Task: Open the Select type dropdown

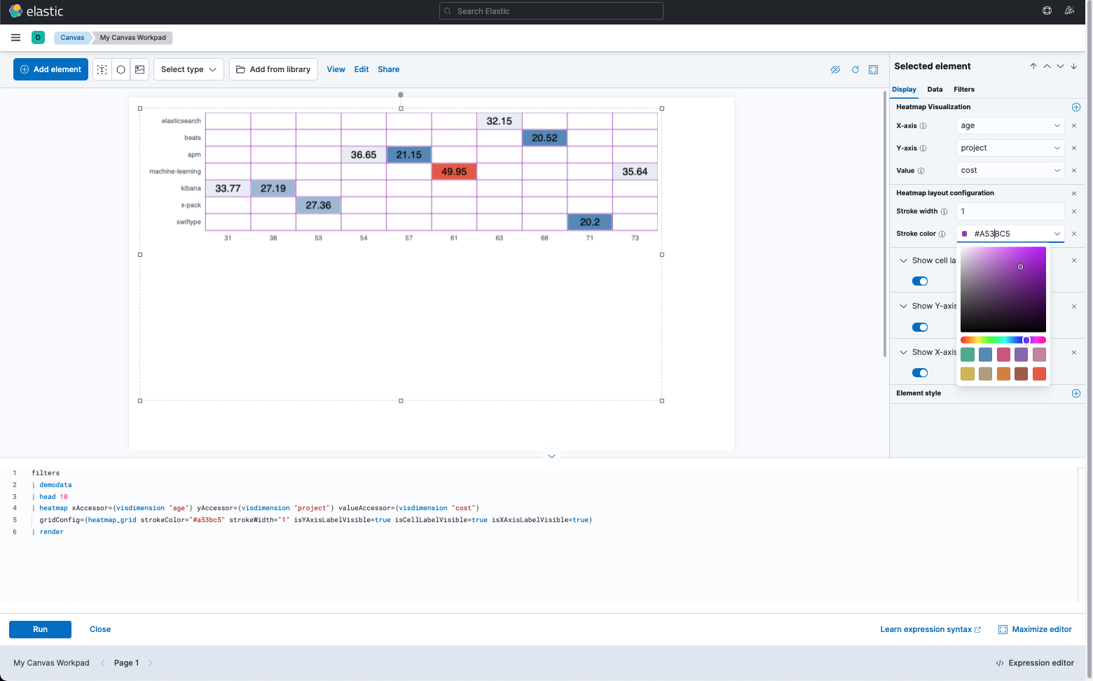Action: (188, 69)
